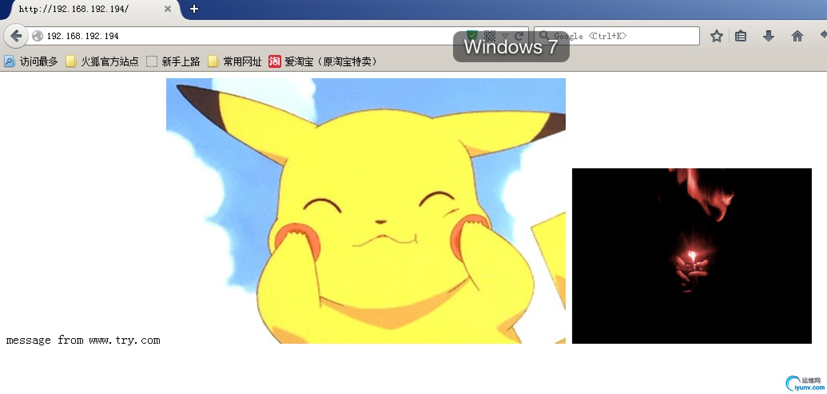This screenshot has height=394, width=827.
Task: Click the globe site identity icon
Action: pos(37,36)
